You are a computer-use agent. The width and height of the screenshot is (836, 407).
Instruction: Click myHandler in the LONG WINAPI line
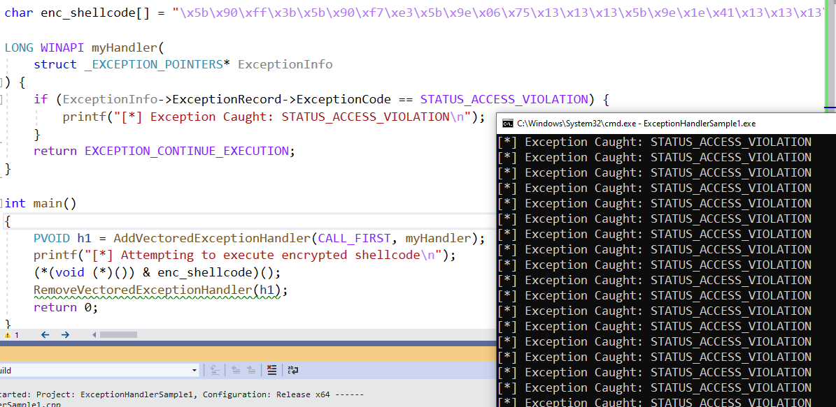click(x=125, y=48)
